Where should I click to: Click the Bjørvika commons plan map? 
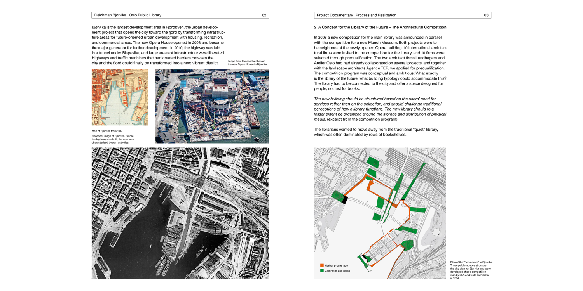point(380,213)
